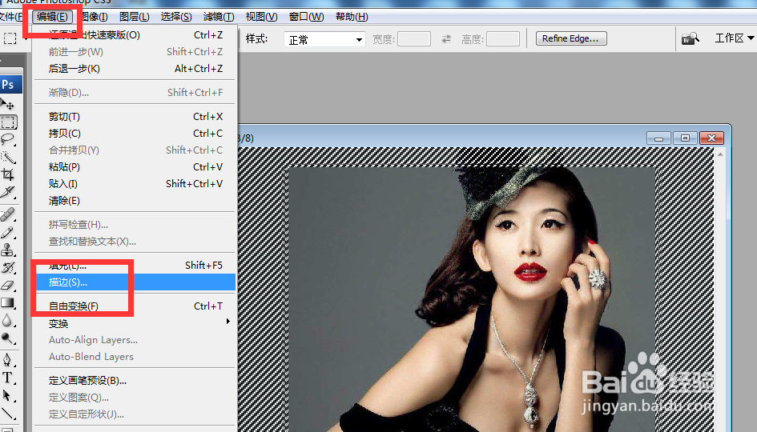Select the History Brush tool

click(8, 267)
